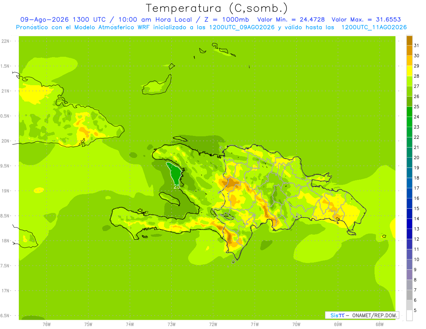
Task: Click the dark orange swatch above colorbar label 31
Action: click(410, 40)
